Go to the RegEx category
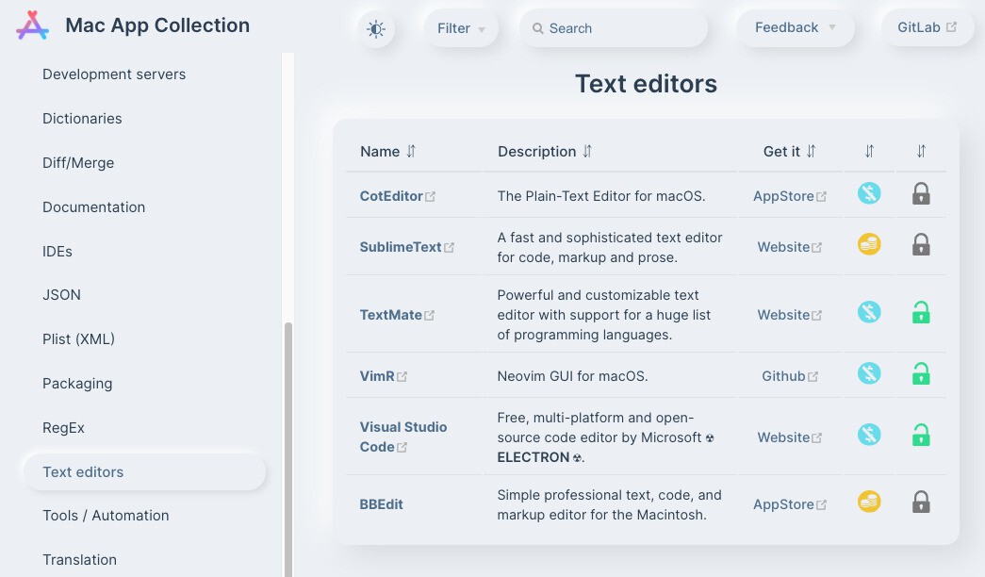Viewport: 985px width, 577px height. pyautogui.click(x=63, y=428)
